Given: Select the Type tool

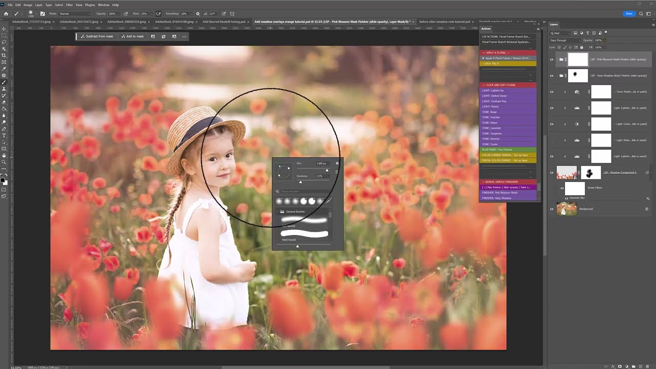Looking at the screenshot, I should tap(4, 135).
